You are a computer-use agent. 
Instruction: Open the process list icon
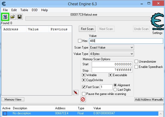5,17
